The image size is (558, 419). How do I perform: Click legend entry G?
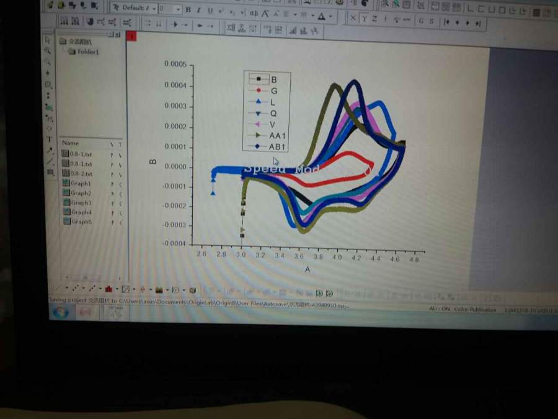(x=263, y=91)
